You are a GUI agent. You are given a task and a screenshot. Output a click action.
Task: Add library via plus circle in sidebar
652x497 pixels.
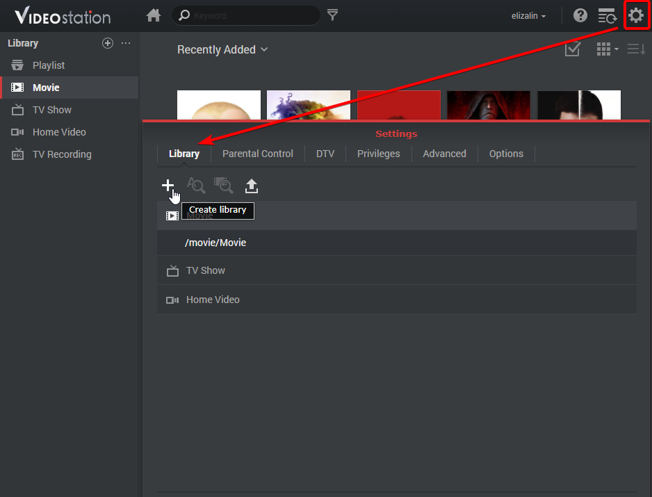pyautogui.click(x=108, y=43)
